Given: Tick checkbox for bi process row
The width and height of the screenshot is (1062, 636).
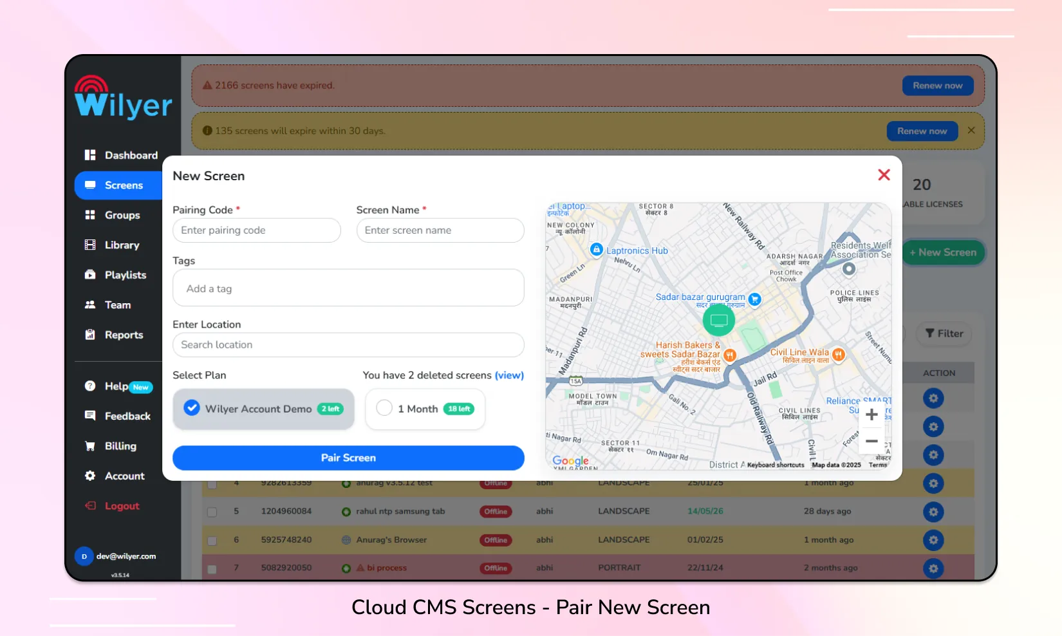Looking at the screenshot, I should 212,569.
